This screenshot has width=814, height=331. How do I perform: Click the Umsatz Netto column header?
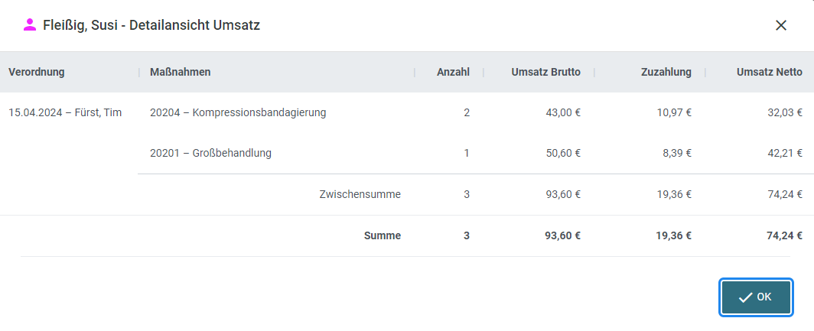pos(770,72)
